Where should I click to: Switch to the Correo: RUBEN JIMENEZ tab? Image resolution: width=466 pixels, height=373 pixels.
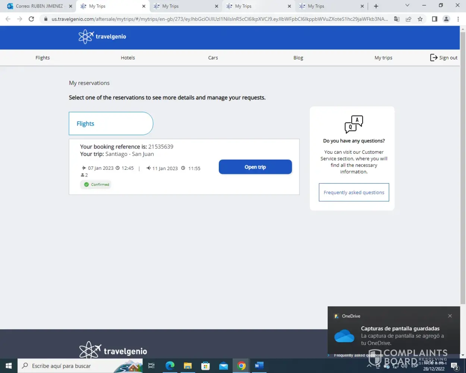click(x=39, y=6)
